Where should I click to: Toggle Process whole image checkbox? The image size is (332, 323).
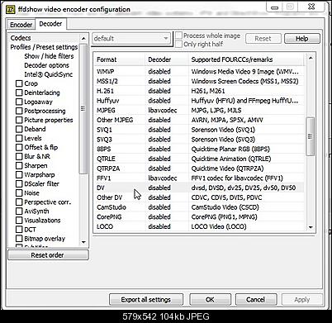point(179,36)
